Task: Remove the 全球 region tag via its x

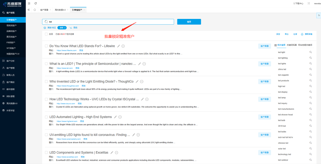Action: (65, 28)
